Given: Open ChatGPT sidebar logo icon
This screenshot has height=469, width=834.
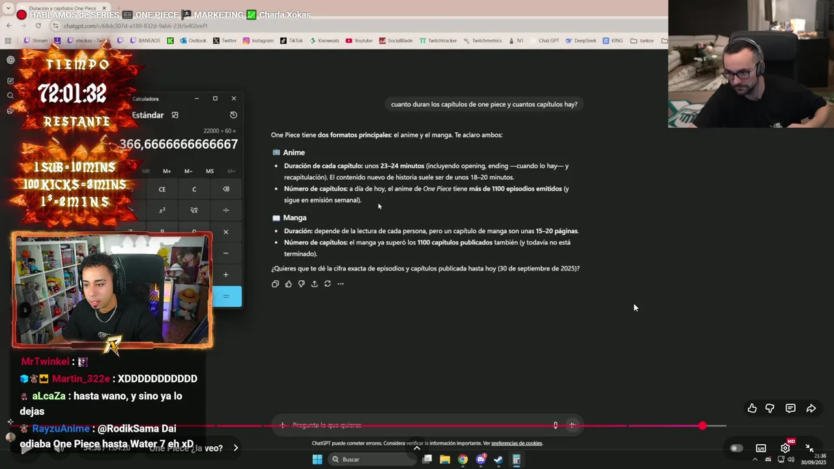Looking at the screenshot, I should [10, 60].
